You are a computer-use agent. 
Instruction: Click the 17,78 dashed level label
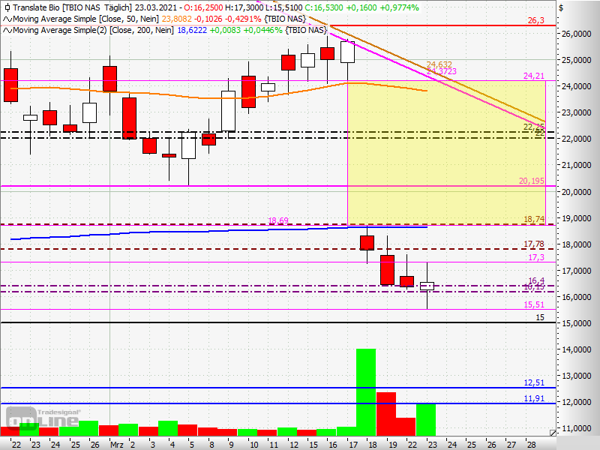534,244
